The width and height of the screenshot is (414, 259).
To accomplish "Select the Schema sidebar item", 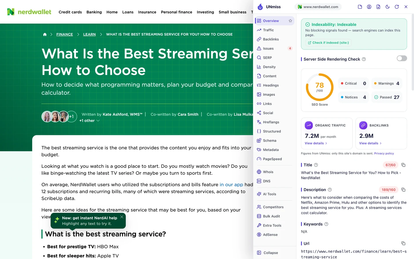I will (275, 140).
